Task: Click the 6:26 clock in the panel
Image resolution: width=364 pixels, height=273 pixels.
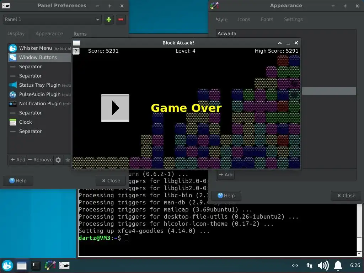Action: (355, 265)
